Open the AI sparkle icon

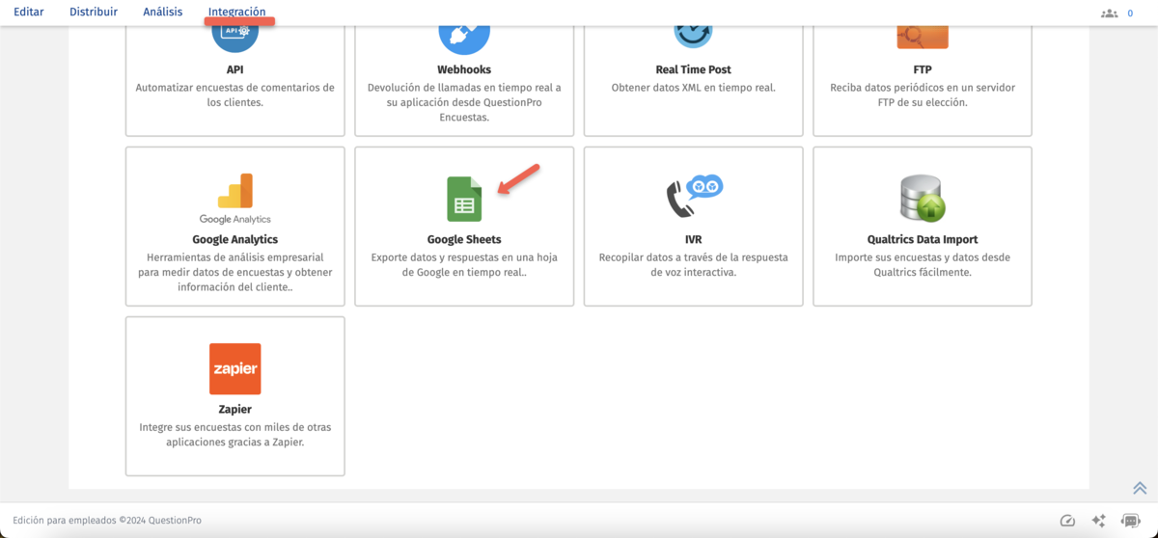tap(1098, 521)
